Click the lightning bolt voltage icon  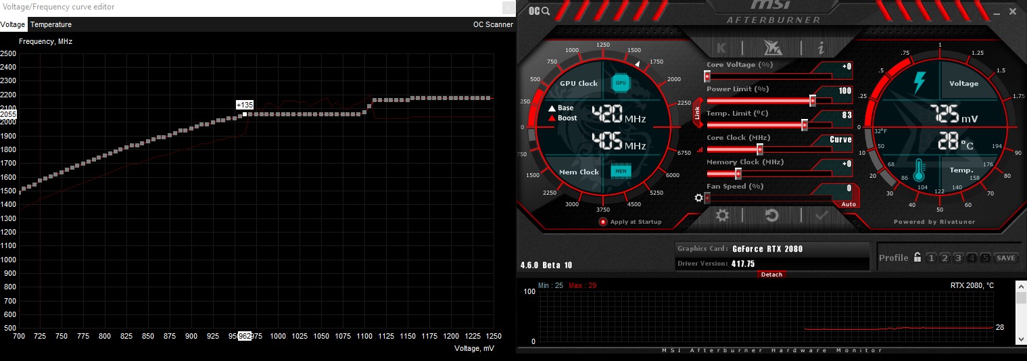[919, 82]
